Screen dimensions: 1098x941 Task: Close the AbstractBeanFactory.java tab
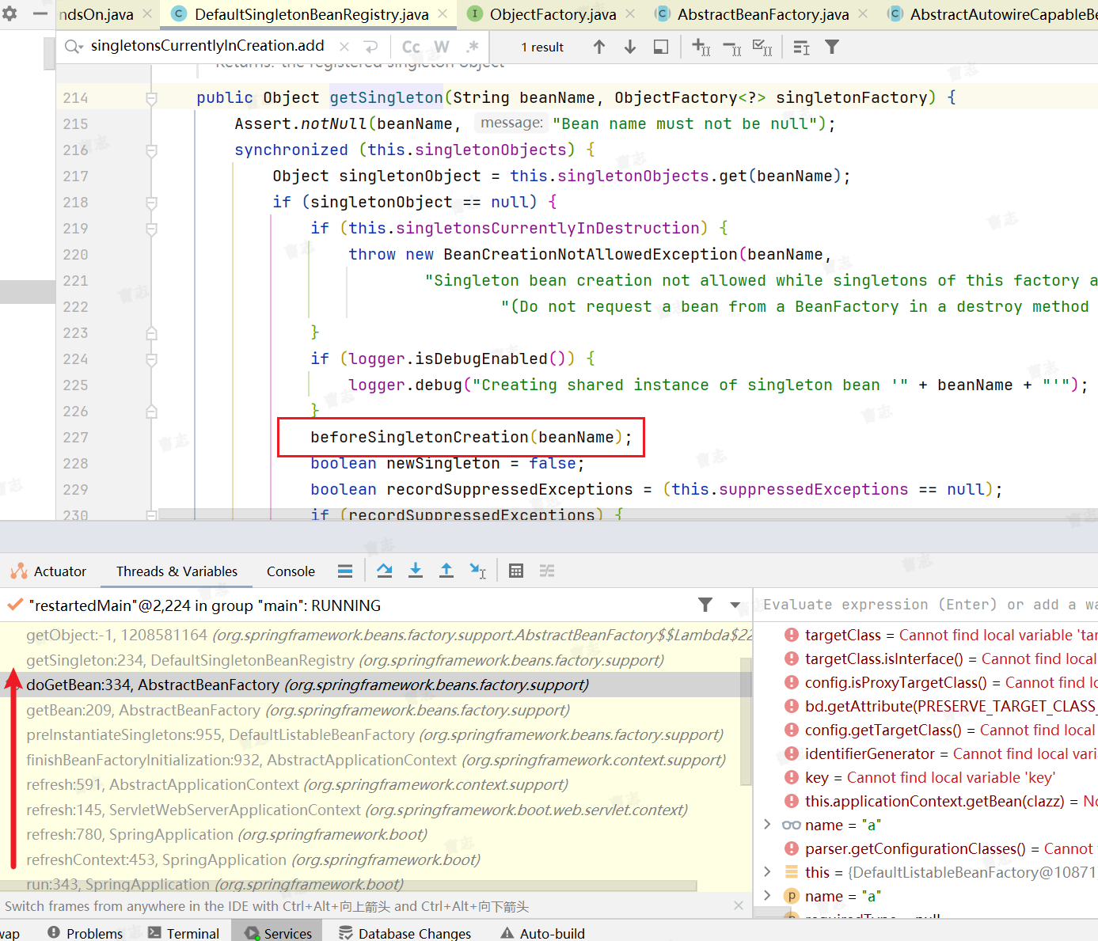(863, 14)
